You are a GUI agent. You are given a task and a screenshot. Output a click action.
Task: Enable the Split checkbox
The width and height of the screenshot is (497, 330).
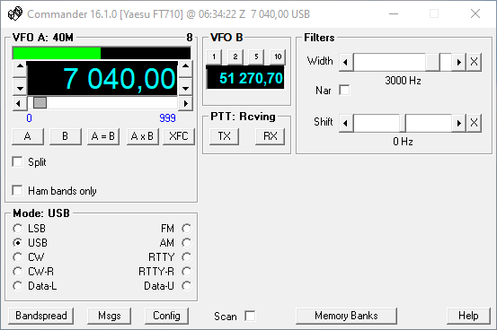tap(17, 161)
